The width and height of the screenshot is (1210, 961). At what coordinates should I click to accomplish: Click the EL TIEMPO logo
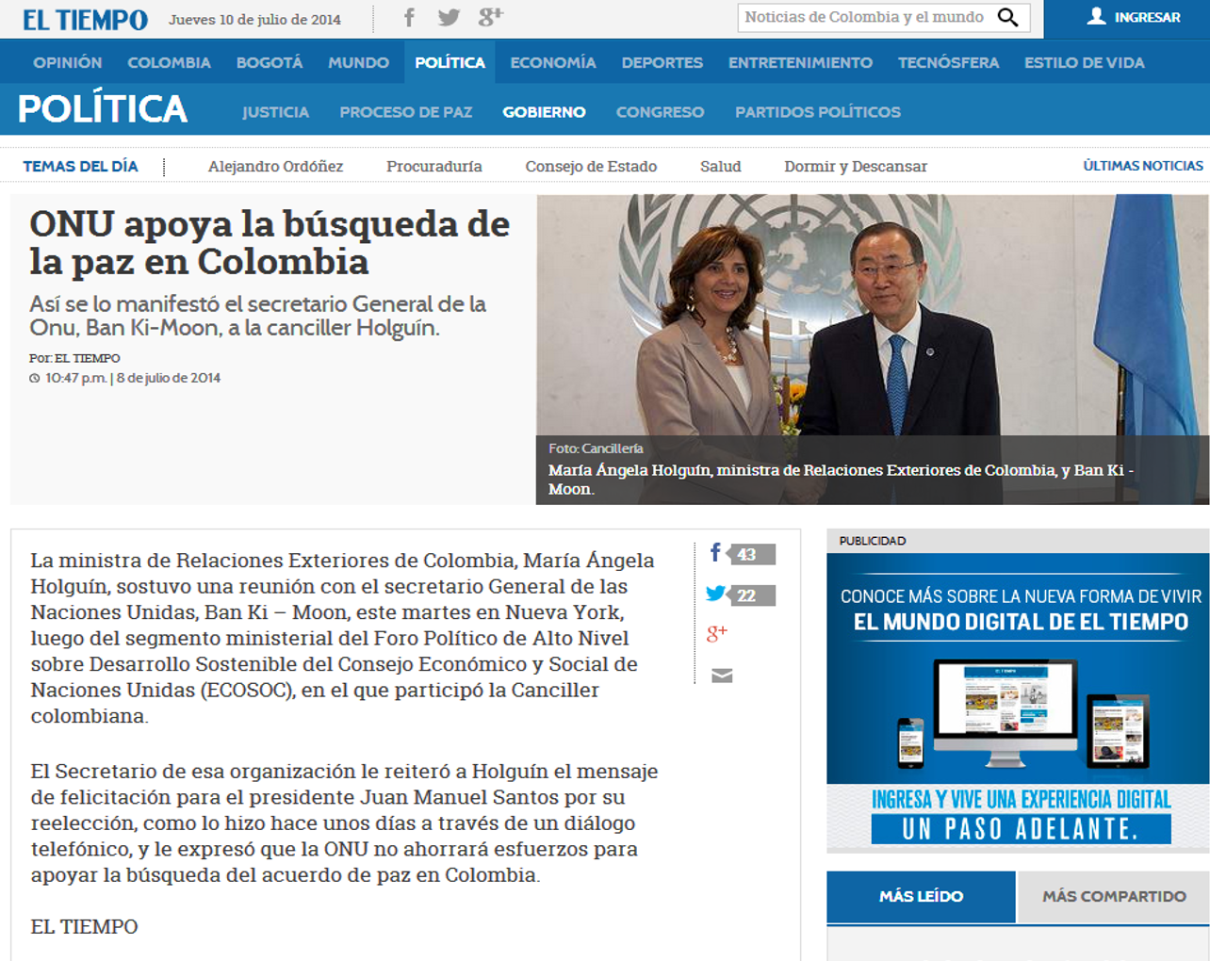tap(85, 20)
